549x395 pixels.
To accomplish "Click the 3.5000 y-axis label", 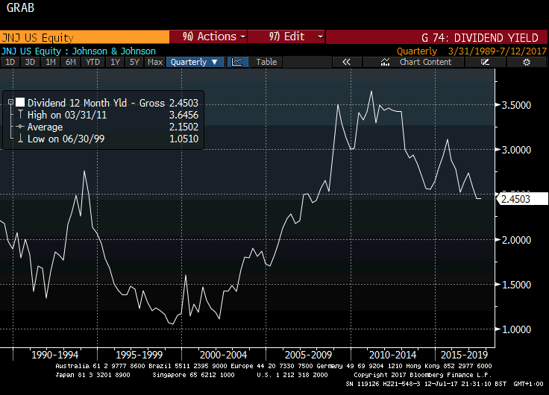I will coord(516,105).
